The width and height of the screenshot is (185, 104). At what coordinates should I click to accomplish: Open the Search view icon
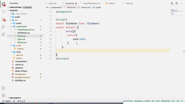[3, 12]
